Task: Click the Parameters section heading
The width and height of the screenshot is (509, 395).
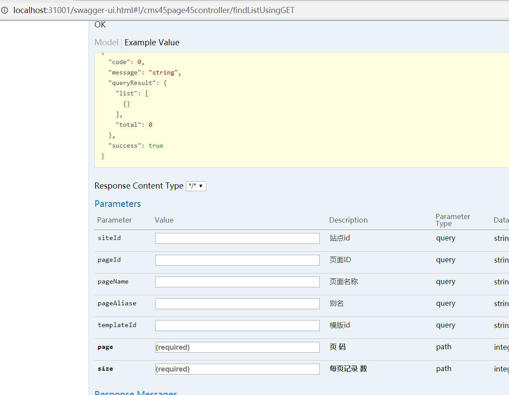Action: (x=117, y=204)
